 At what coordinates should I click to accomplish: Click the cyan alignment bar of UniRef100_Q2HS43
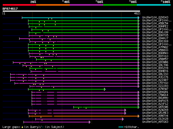tap(80, 18)
